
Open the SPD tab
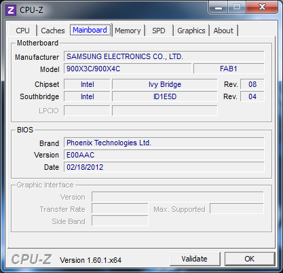[x=159, y=31]
